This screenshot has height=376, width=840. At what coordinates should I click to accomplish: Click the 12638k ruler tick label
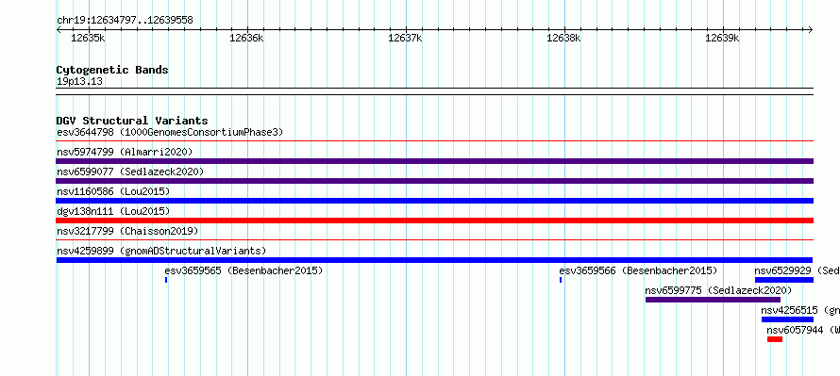[563, 38]
